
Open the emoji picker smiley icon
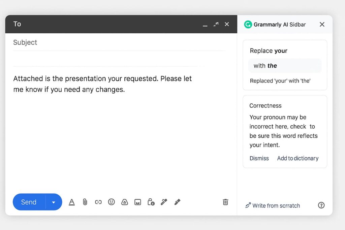(x=111, y=202)
